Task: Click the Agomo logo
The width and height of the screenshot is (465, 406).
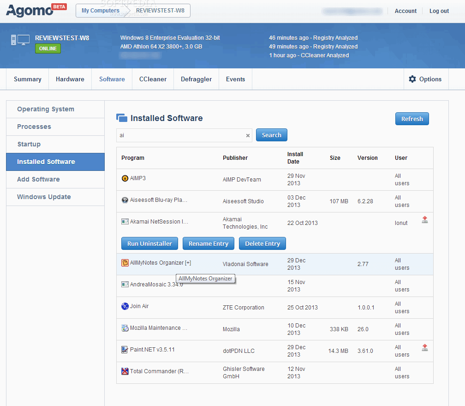Action: point(30,11)
